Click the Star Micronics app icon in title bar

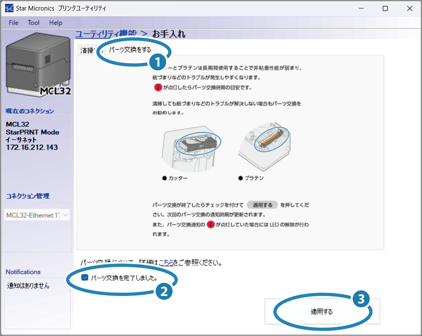point(9,8)
